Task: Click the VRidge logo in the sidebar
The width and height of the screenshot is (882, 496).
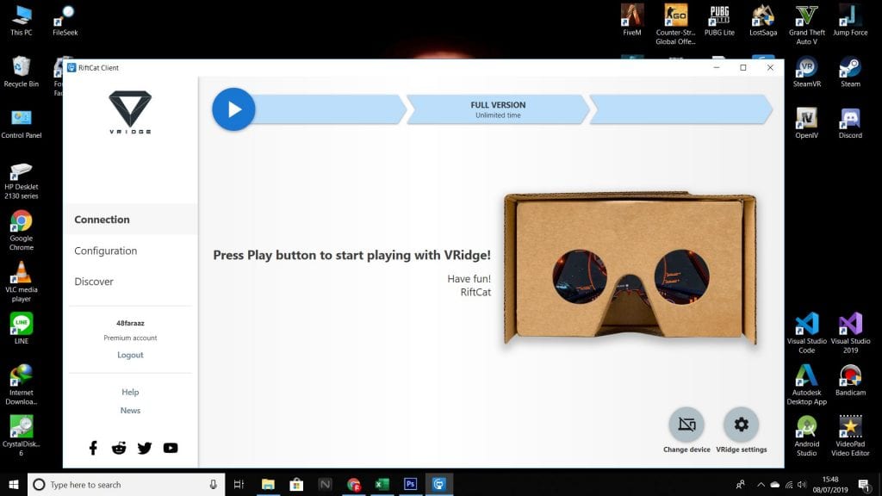Action: pyautogui.click(x=130, y=112)
